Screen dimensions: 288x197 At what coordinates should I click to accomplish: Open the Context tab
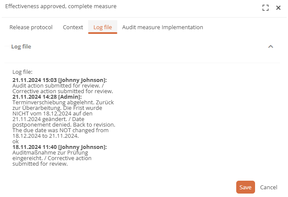pyautogui.click(x=73, y=27)
